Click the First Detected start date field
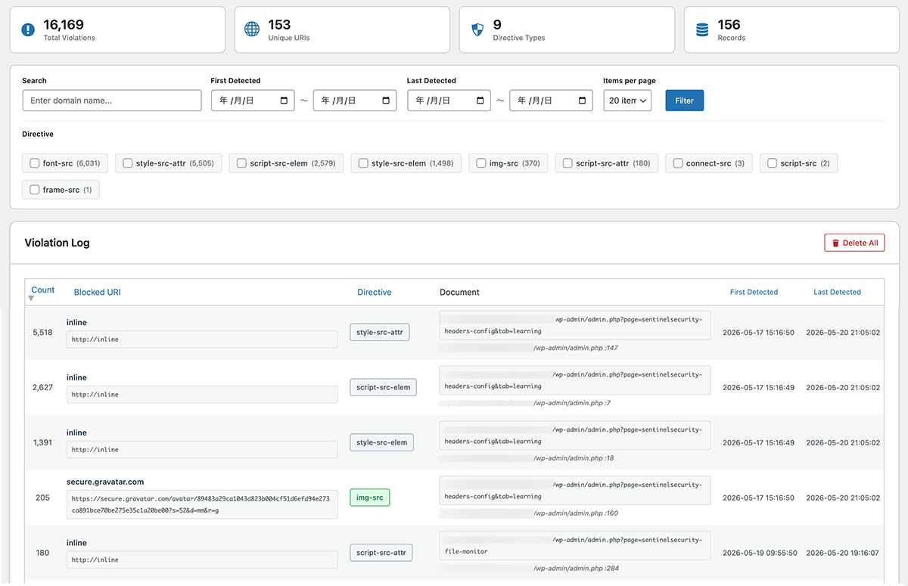 [x=253, y=101]
